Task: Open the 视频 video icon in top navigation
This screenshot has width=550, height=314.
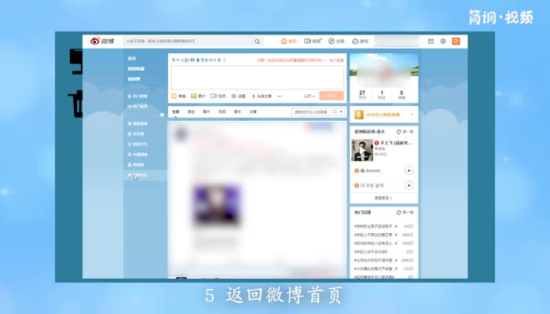Action: point(313,41)
